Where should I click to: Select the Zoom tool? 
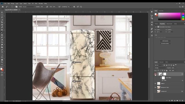tap(2, 62)
